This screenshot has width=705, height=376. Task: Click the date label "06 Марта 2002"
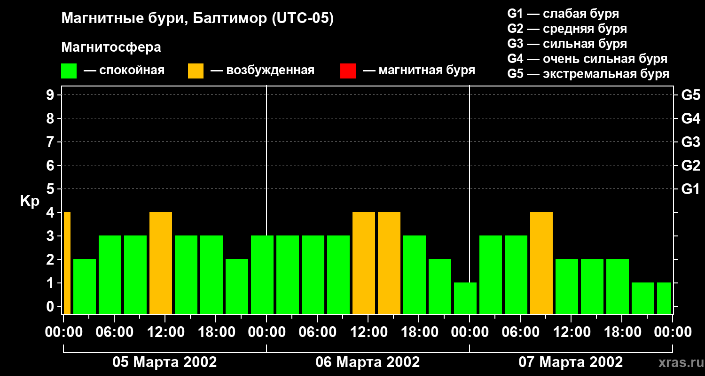pyautogui.click(x=368, y=362)
